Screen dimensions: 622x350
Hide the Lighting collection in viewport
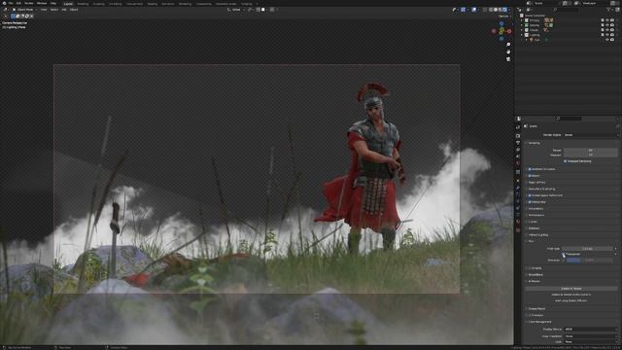607,35
